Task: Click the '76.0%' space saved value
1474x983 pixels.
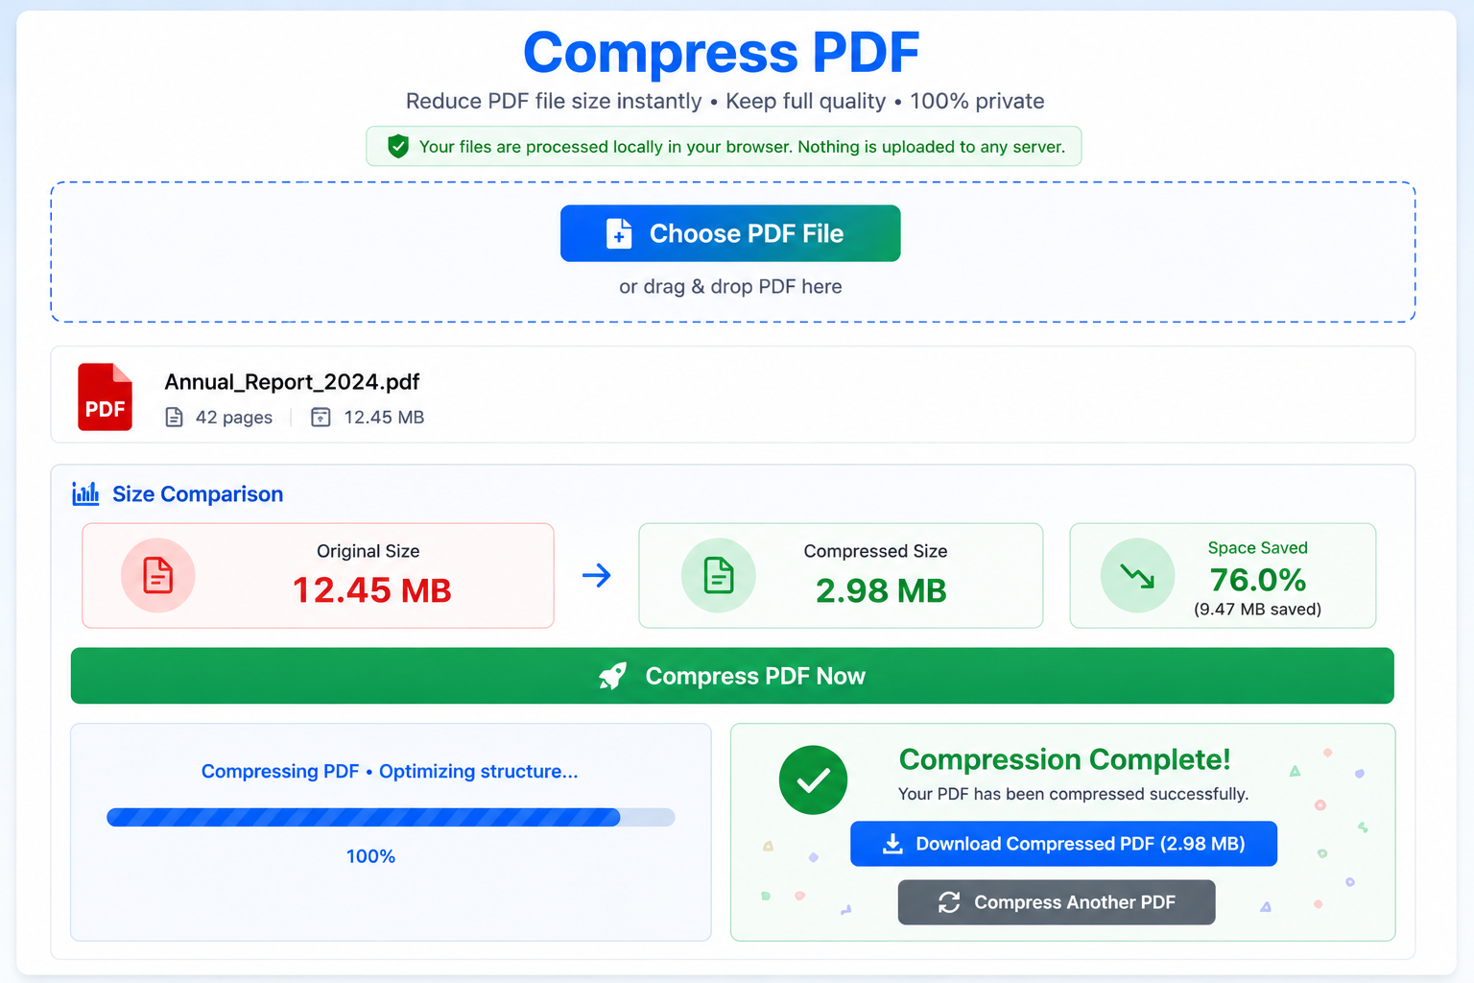Action: point(1257,580)
